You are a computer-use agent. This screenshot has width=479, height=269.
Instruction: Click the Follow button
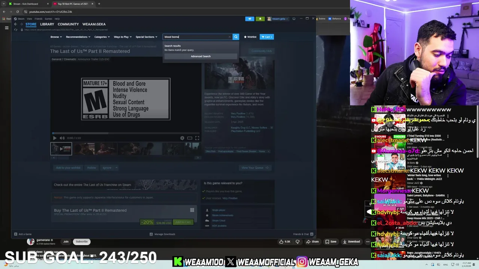click(x=92, y=168)
